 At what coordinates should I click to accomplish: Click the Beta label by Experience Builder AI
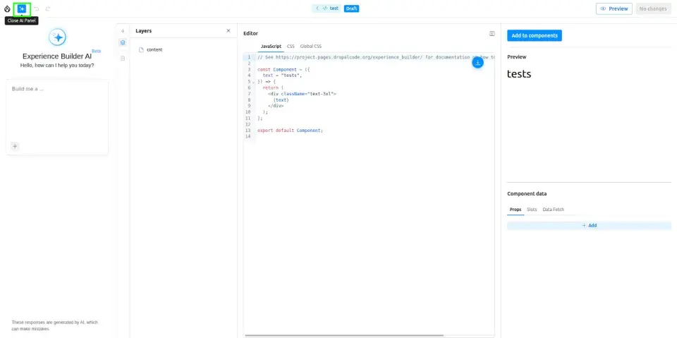(x=97, y=51)
